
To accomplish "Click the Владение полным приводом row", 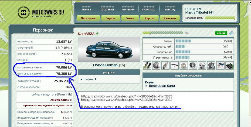I will coord(45,123).
